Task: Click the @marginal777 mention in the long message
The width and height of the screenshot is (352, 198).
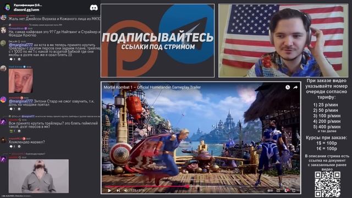Action: click(21, 45)
